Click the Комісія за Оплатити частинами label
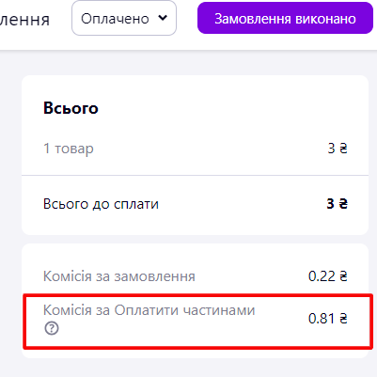This screenshot has height=377, width=377. (x=149, y=310)
